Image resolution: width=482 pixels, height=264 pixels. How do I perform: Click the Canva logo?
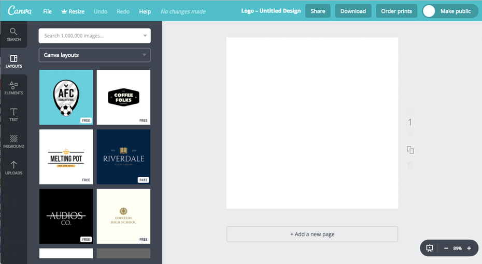click(20, 11)
